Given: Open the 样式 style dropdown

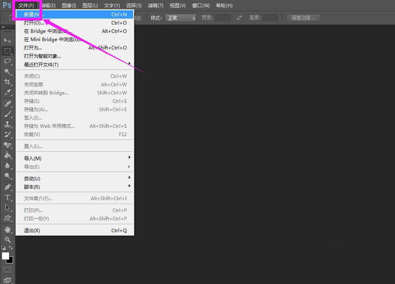Looking at the screenshot, I should pyautogui.click(x=181, y=18).
